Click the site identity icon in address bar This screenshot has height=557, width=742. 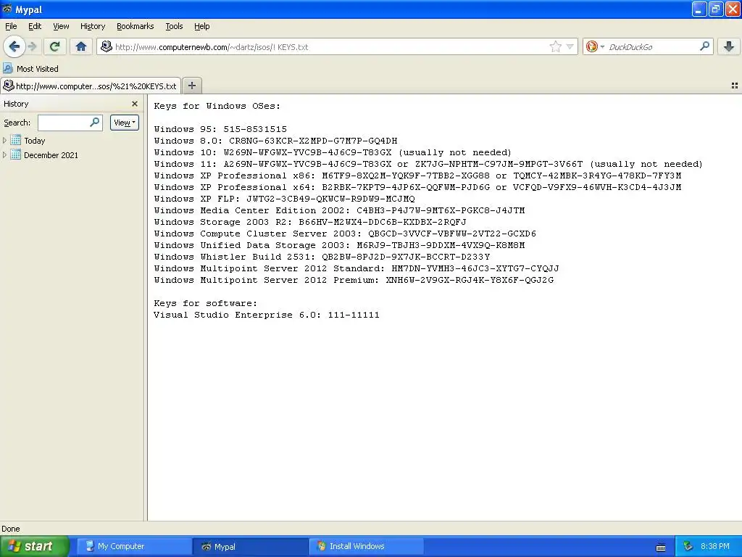[107, 46]
